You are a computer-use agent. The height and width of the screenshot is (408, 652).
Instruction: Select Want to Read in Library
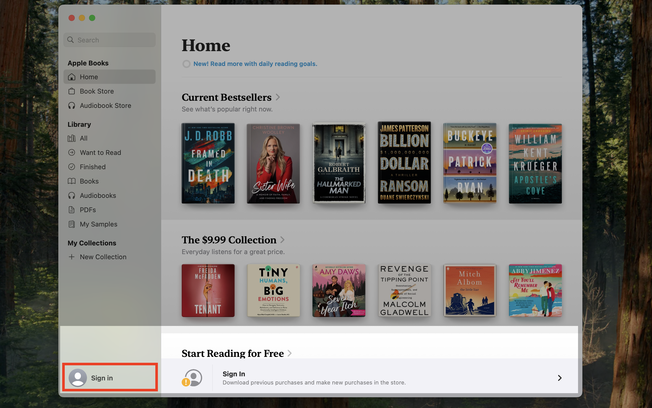pyautogui.click(x=109, y=152)
